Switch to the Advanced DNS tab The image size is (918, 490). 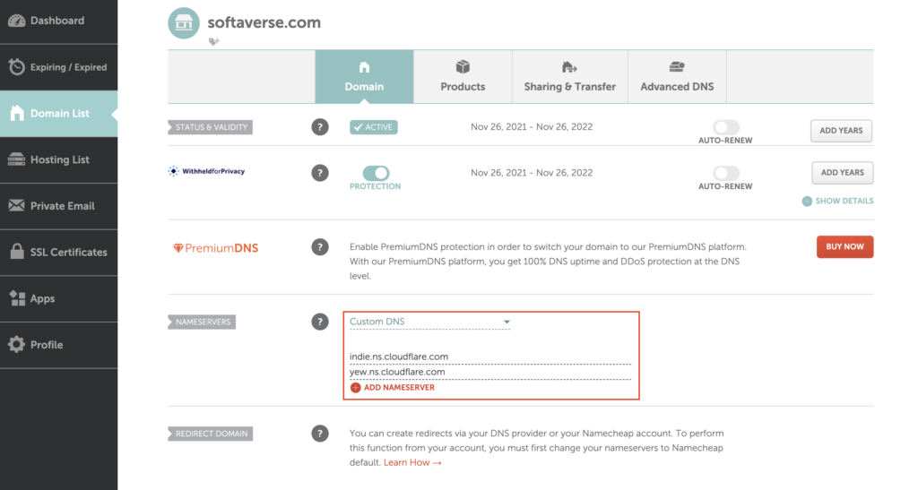pos(677,76)
